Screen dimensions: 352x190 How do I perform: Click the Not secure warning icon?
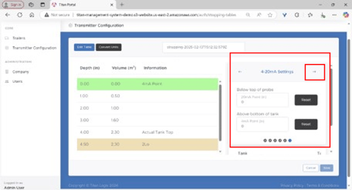47,15
